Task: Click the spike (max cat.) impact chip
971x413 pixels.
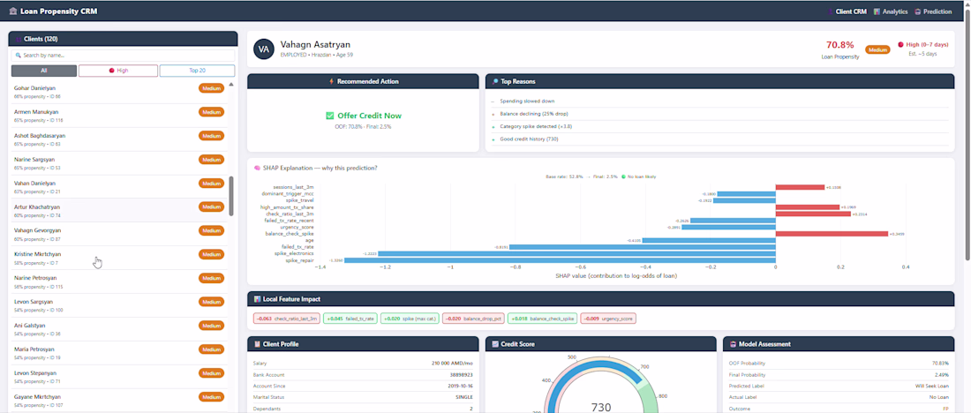Action: [x=411, y=319]
